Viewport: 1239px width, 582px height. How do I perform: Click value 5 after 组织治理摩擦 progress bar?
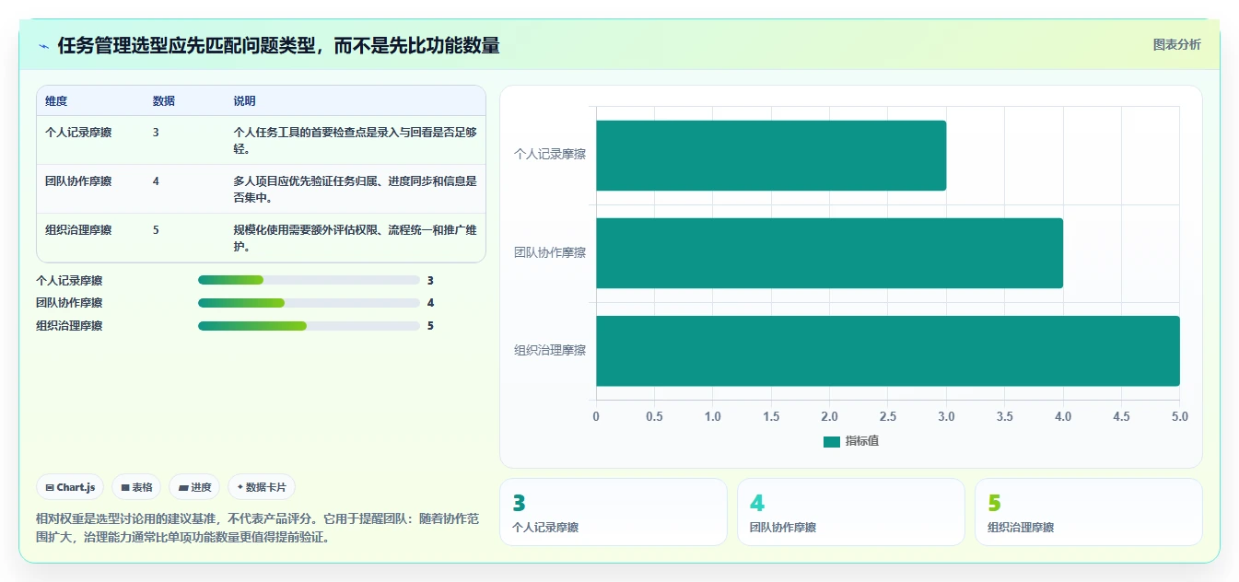click(430, 326)
